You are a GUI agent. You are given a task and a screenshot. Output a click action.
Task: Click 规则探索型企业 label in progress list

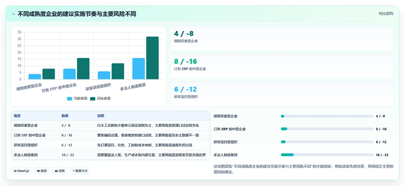[x=226, y=116]
